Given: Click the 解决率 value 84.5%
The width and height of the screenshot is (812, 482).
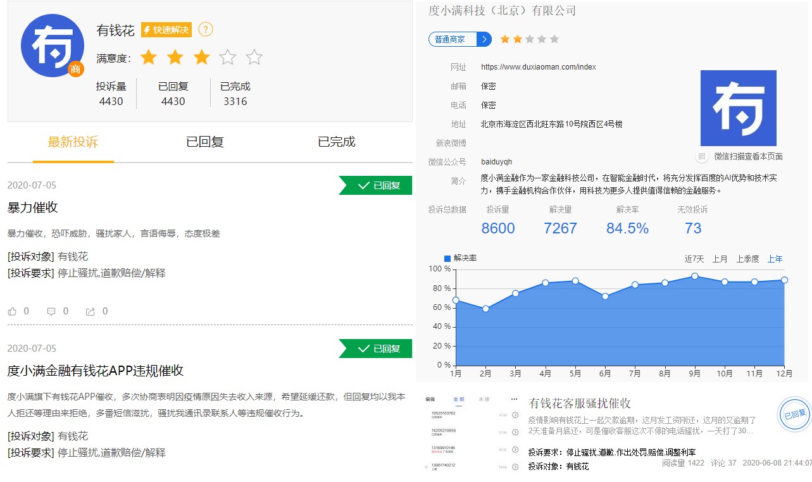Looking at the screenshot, I should 628,228.
